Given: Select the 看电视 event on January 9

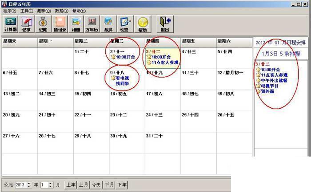Looking at the screenshot, I should tap(122, 78).
